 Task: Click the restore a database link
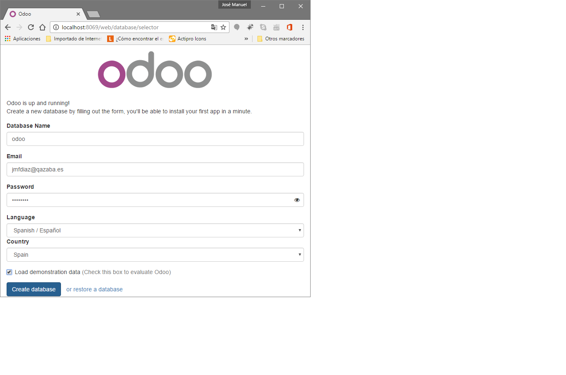[x=94, y=289]
